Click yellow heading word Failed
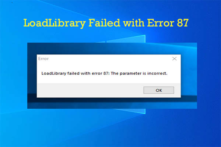Image resolution: width=221 pixels, height=147 pixels. pos(104,23)
